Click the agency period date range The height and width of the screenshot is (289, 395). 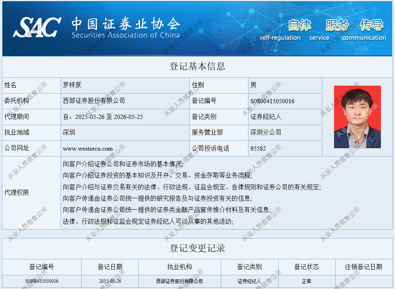click(103, 117)
